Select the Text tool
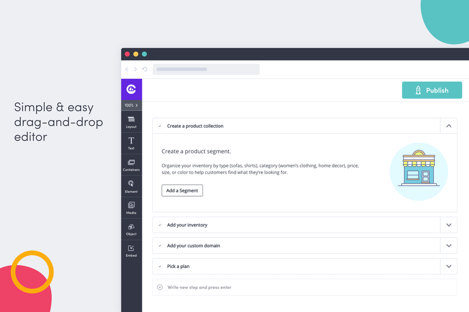469x312 pixels. (x=131, y=143)
